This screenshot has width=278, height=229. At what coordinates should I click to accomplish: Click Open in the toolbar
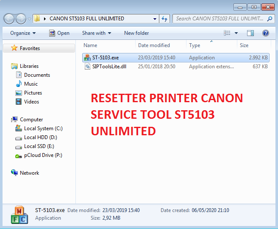(59, 33)
